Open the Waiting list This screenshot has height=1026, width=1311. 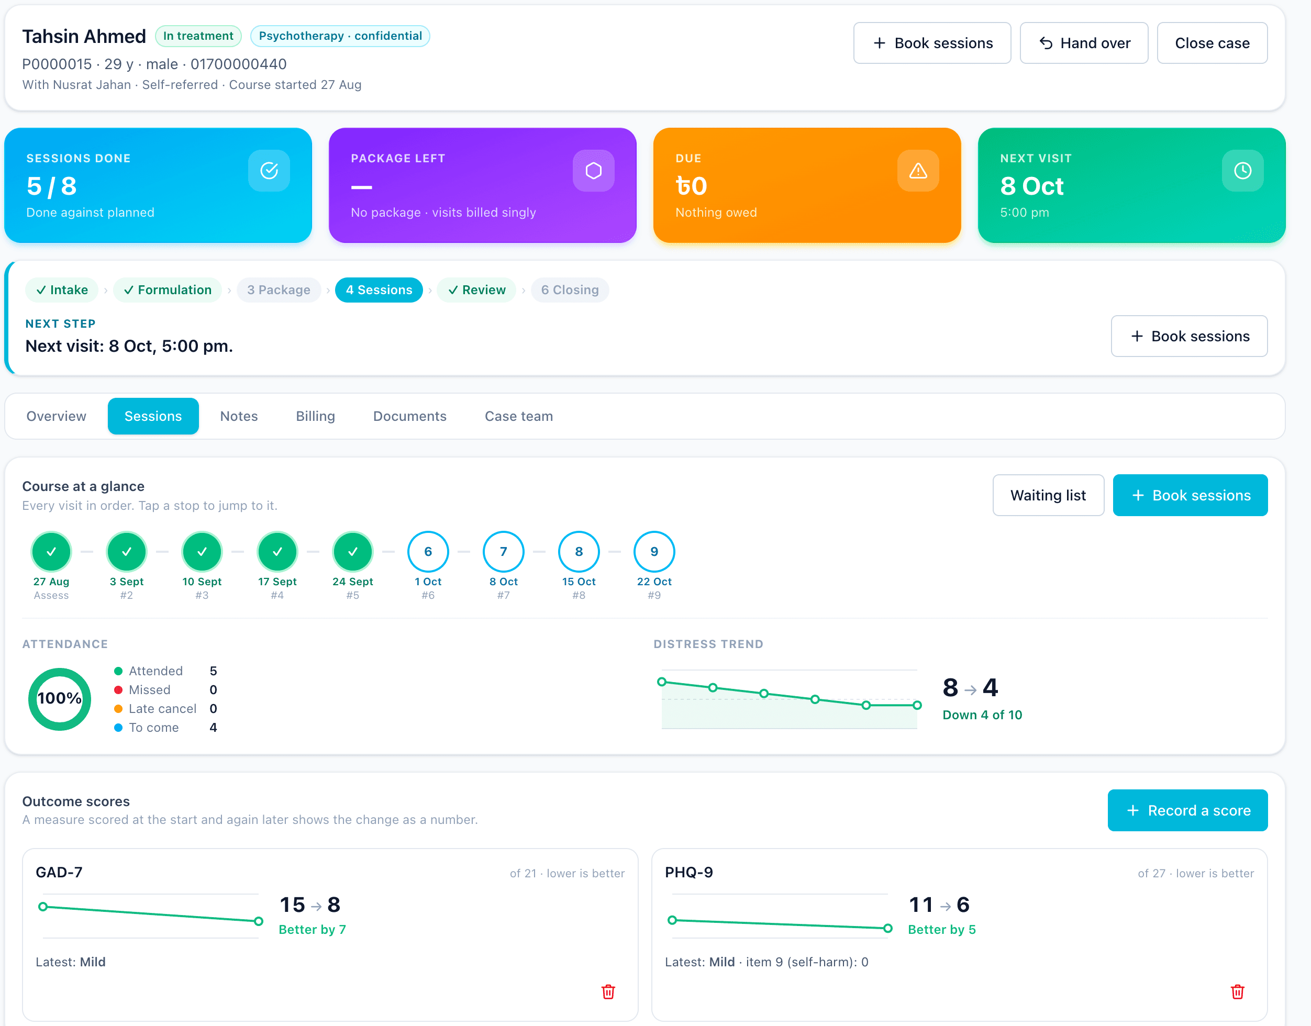[x=1048, y=495]
